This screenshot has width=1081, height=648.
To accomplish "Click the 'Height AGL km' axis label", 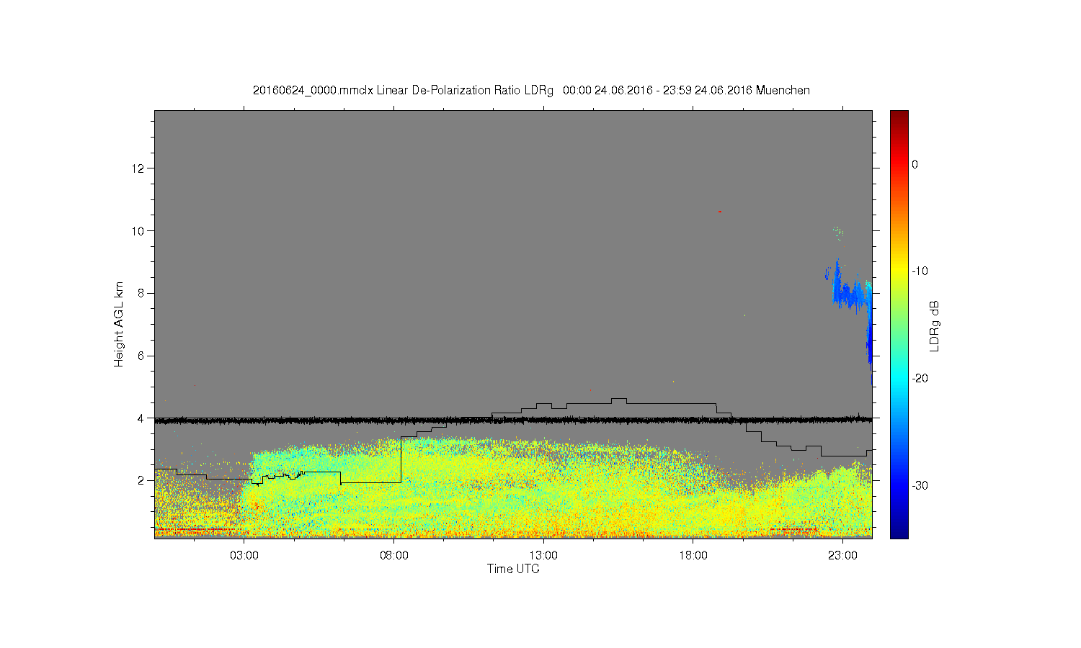I will click(x=119, y=324).
